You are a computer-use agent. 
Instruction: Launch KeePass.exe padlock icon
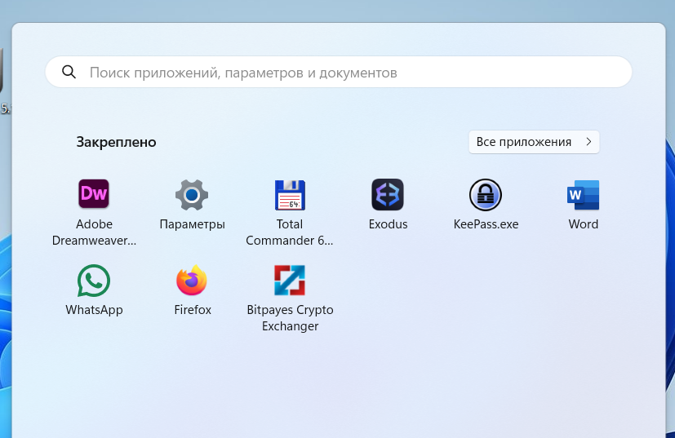tap(486, 195)
